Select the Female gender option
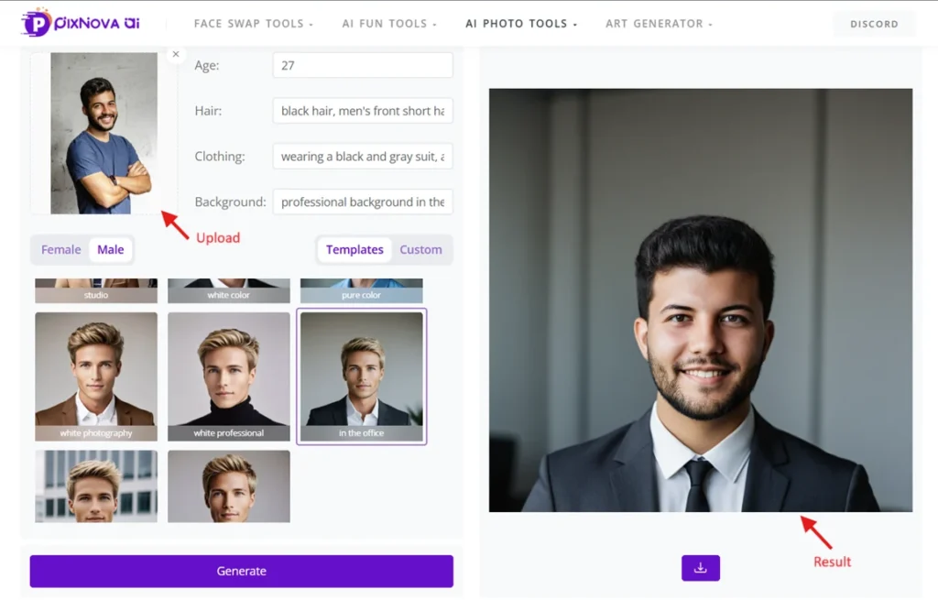The width and height of the screenshot is (938, 600). coord(61,249)
